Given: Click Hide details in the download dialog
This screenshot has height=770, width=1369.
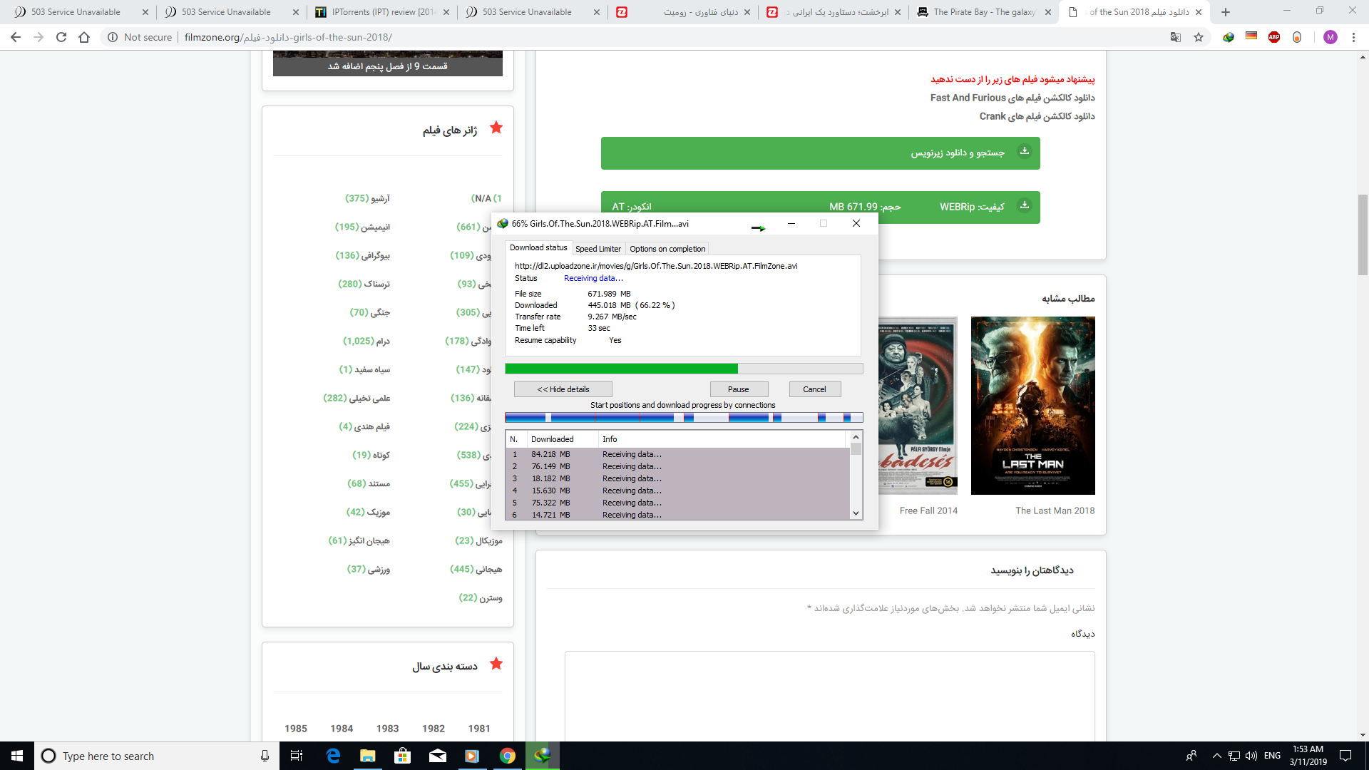Looking at the screenshot, I should pyautogui.click(x=563, y=389).
